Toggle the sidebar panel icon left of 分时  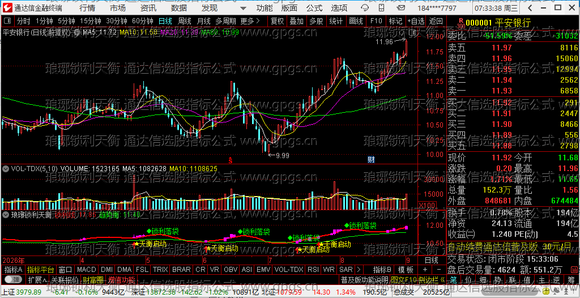7,21
